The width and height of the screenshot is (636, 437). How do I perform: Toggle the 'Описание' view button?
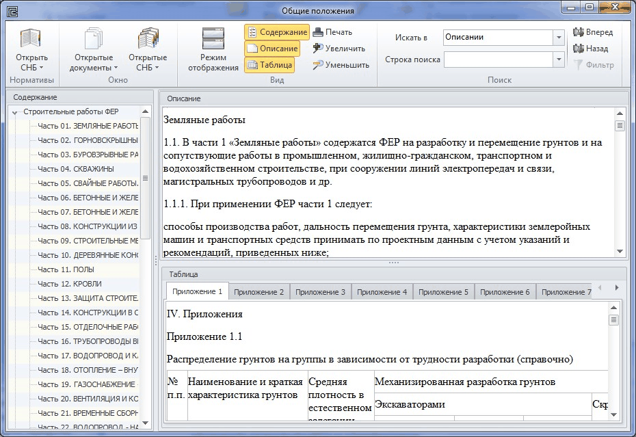pos(272,49)
